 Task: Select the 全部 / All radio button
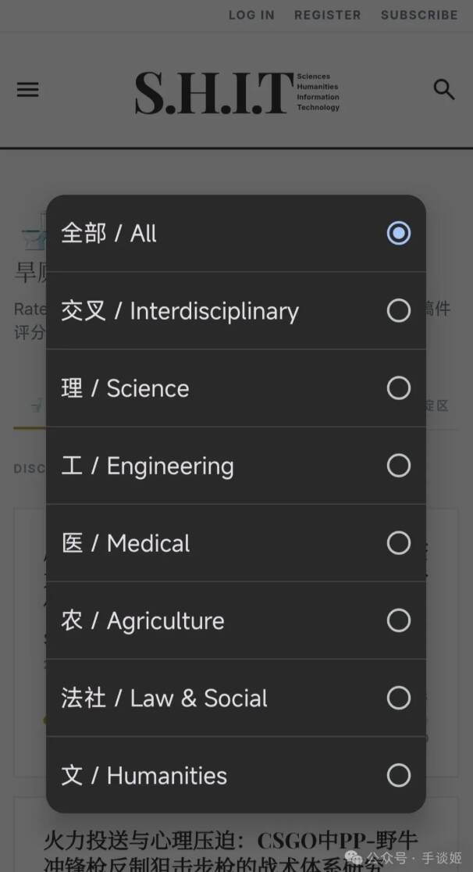[398, 233]
